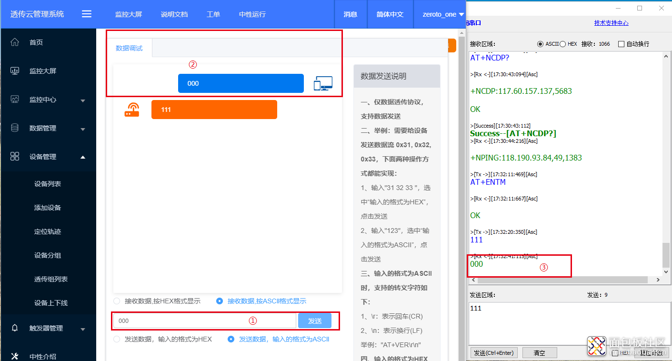Click the orange 111 received message bubble
This screenshot has height=361, width=672.
point(214,110)
